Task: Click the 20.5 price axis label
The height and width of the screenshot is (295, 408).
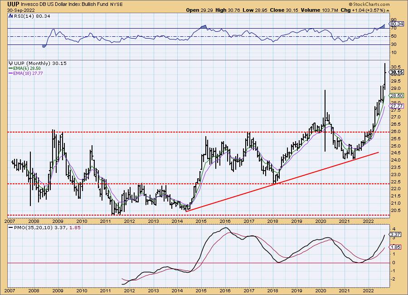Action: 396,210
